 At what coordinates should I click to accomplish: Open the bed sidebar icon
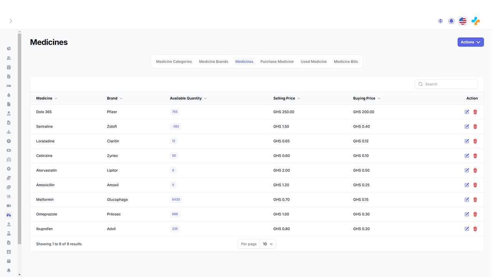pyautogui.click(x=9, y=86)
